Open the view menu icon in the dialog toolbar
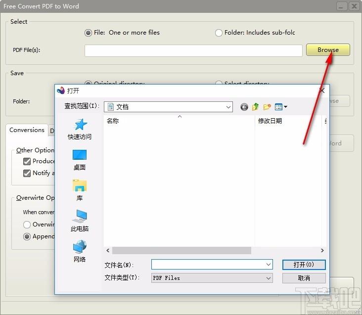Screen dimensions: 362x315 point(281,107)
